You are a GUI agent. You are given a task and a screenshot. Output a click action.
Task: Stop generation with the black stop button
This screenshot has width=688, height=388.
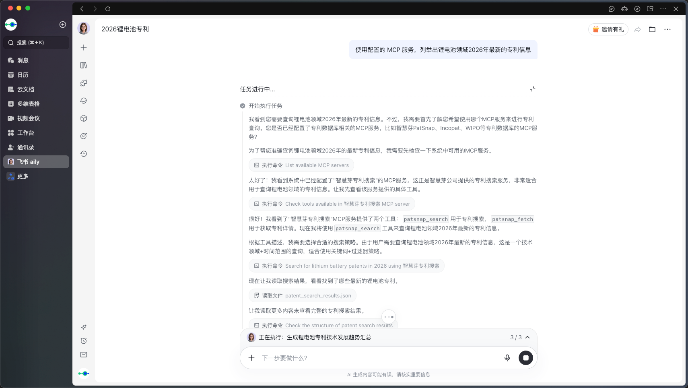point(526,358)
